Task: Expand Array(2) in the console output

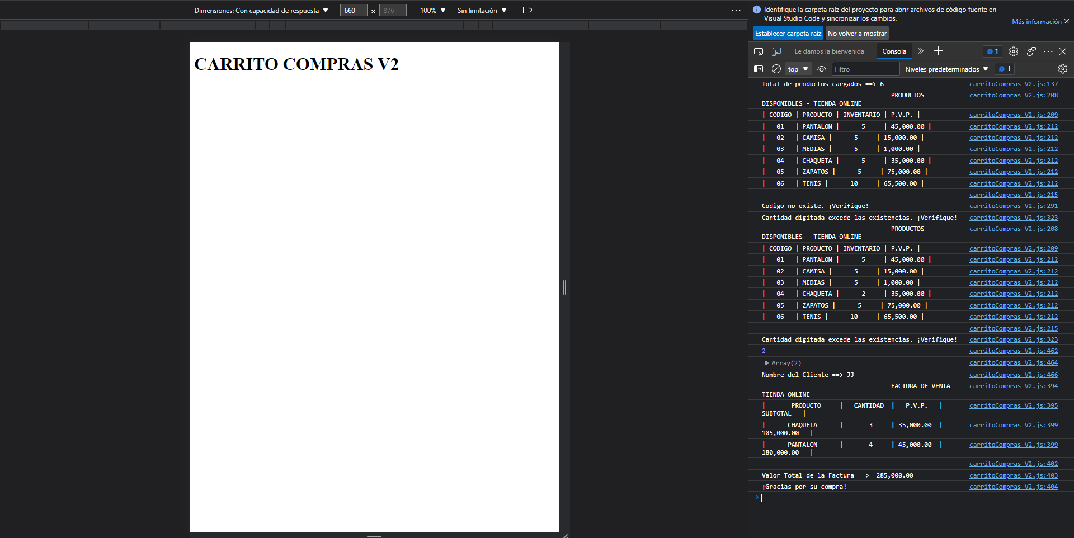Action: pos(766,362)
